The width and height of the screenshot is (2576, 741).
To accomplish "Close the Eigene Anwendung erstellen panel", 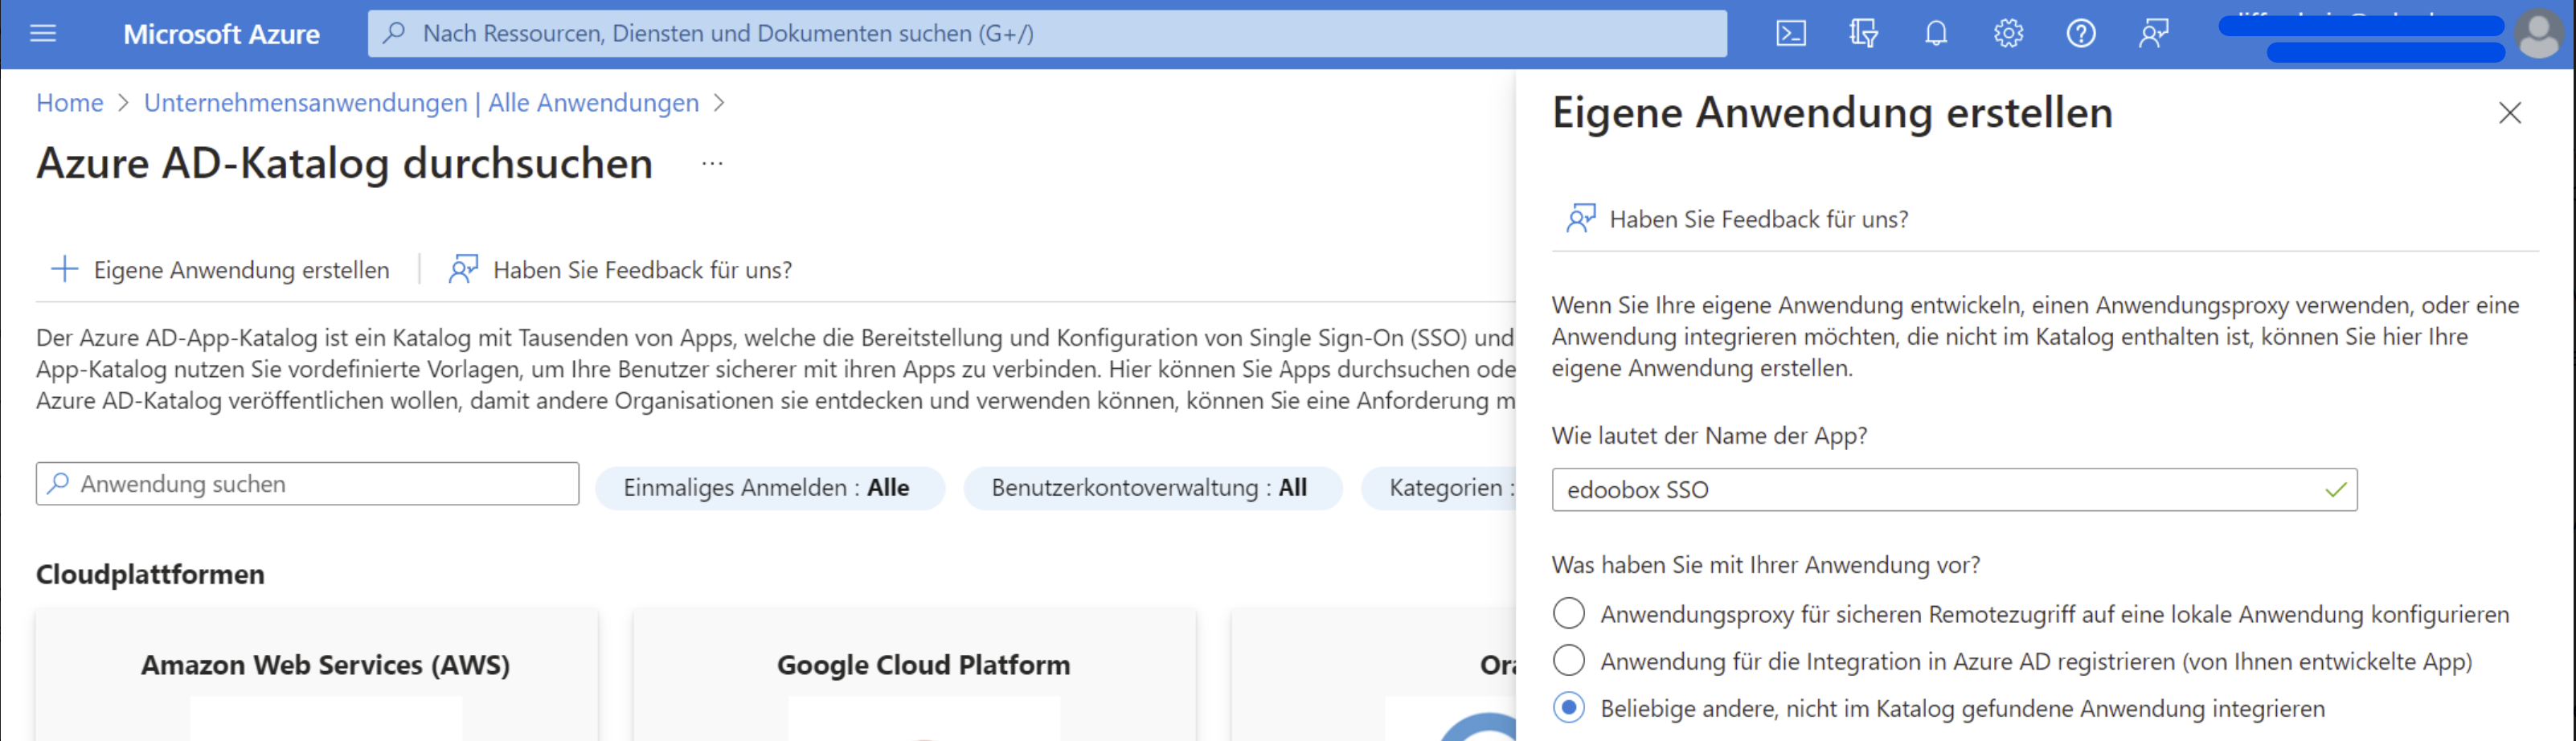I will click(2509, 113).
